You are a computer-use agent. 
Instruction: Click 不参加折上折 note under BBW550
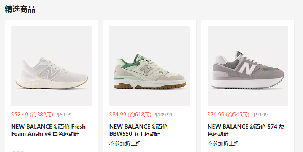point(125,143)
